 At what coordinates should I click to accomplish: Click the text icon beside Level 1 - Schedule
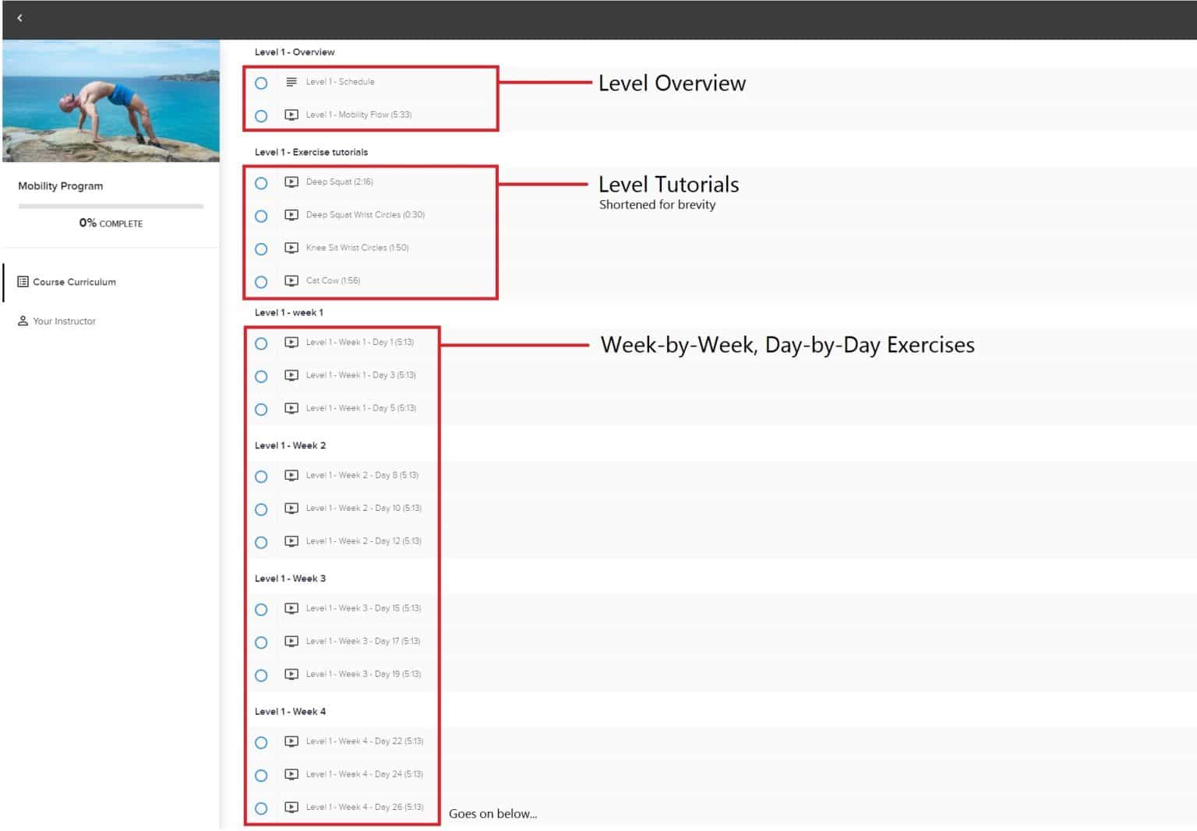tap(291, 82)
